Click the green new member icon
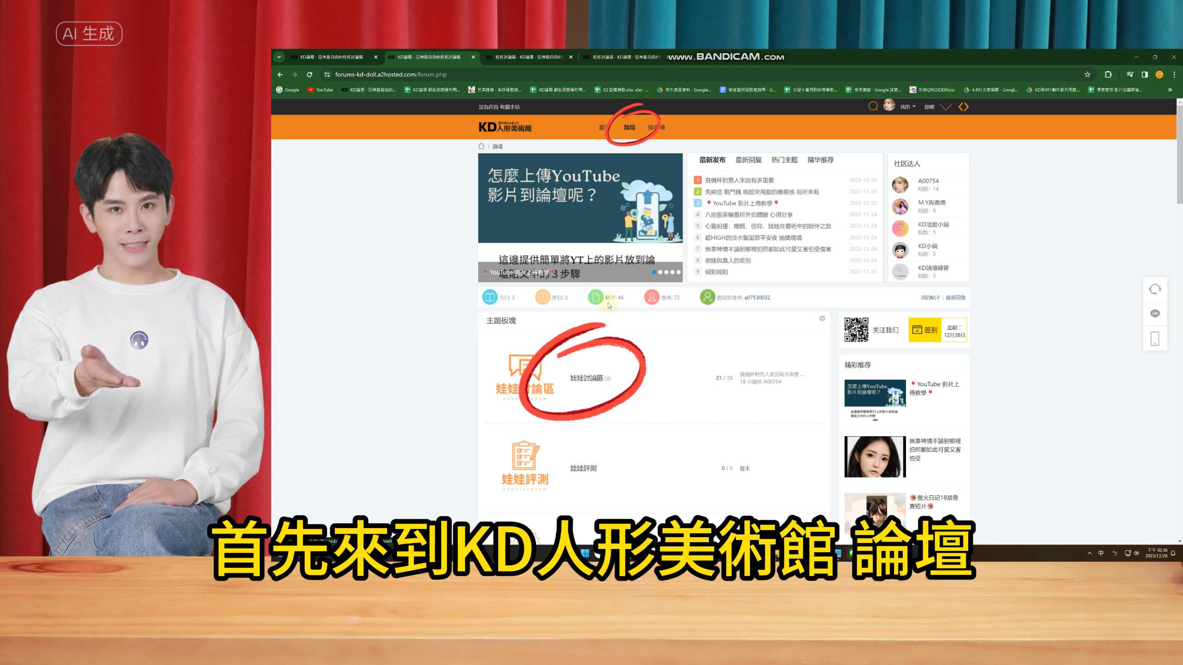1183x665 pixels. (708, 297)
